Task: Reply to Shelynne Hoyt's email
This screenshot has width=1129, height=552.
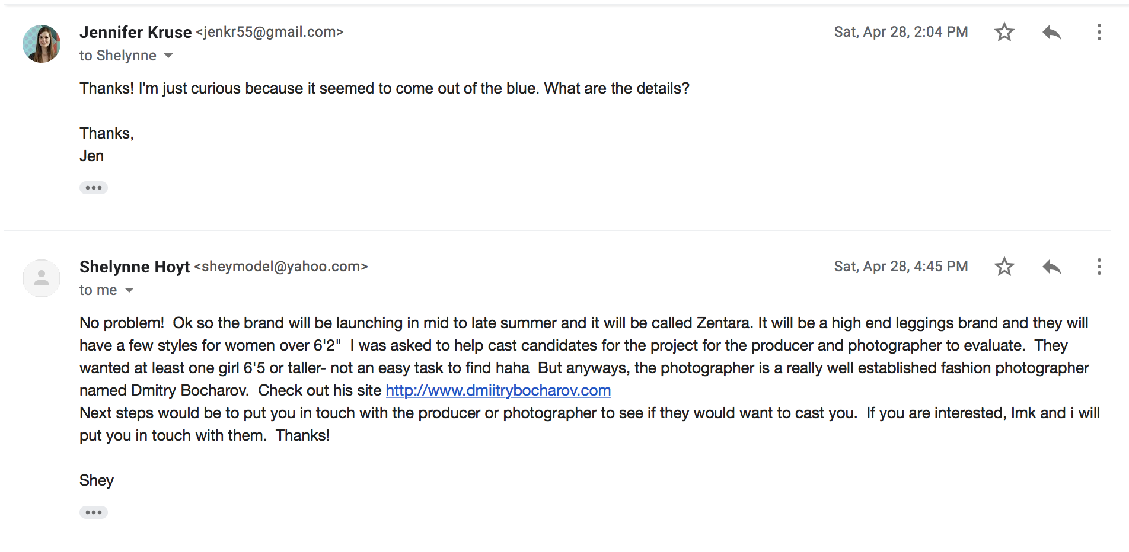Action: (x=1051, y=267)
